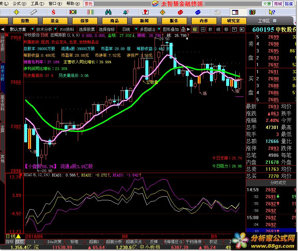Image resolution: width=298 pixels, height=251 pixels.
Task: Click the lock icon in chart toolbar
Action: [183, 29]
